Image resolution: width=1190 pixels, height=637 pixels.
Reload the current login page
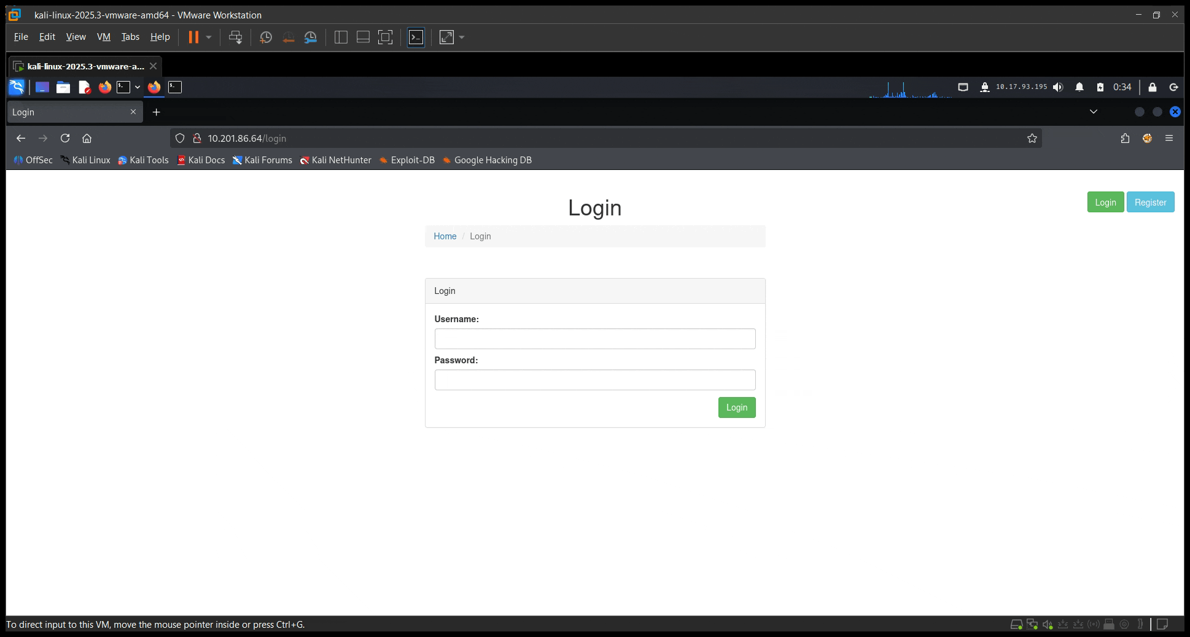pos(65,139)
